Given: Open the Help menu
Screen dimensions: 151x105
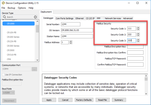Looking at the screenshot, I should (x=31, y=8).
